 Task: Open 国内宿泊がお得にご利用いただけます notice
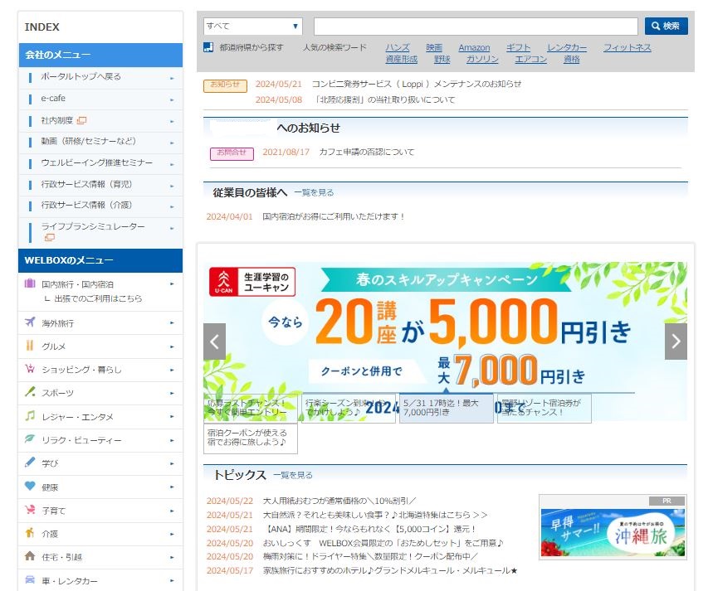(x=334, y=216)
